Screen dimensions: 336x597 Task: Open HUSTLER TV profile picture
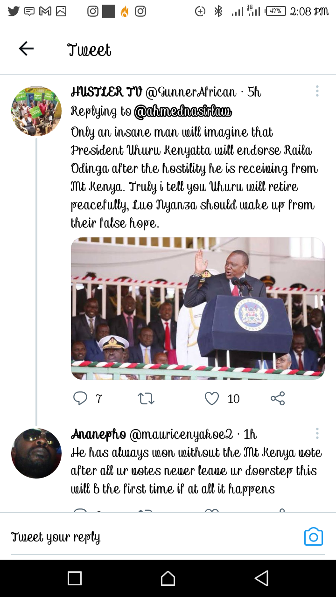[x=36, y=111]
